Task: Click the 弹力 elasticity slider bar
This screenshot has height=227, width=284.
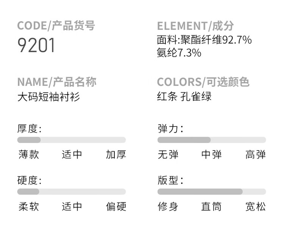Action: pyautogui.click(x=212, y=140)
